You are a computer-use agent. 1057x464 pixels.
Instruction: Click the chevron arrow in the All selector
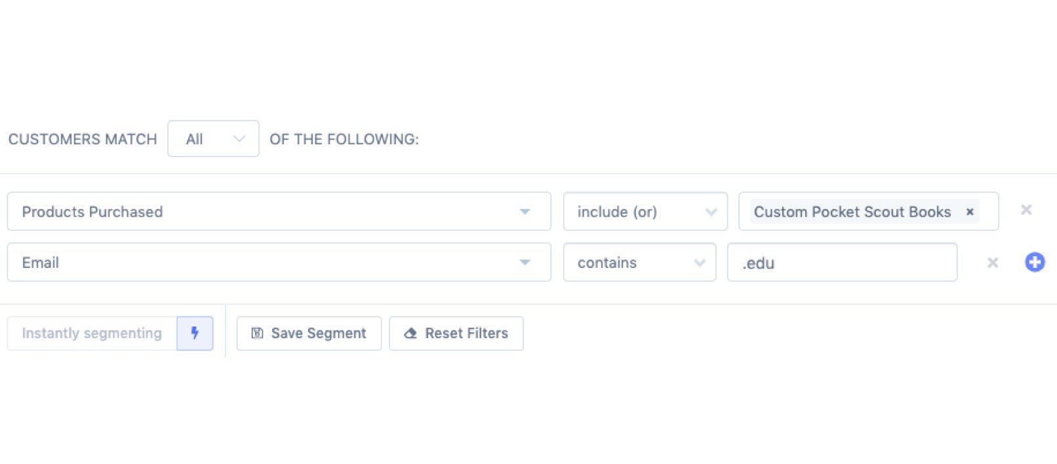click(239, 139)
